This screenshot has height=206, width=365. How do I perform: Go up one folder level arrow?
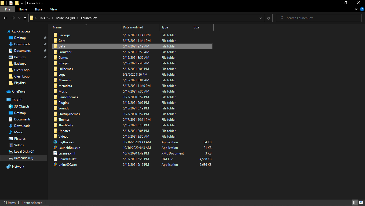[25, 18]
